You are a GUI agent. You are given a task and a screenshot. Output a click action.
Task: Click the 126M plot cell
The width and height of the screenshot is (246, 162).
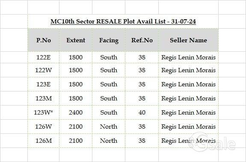click(x=44, y=141)
